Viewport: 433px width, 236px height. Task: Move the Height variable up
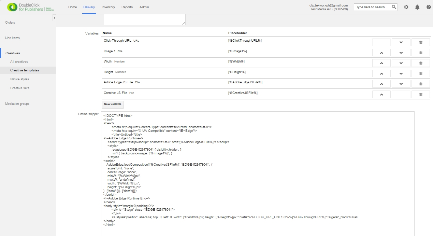point(381,73)
